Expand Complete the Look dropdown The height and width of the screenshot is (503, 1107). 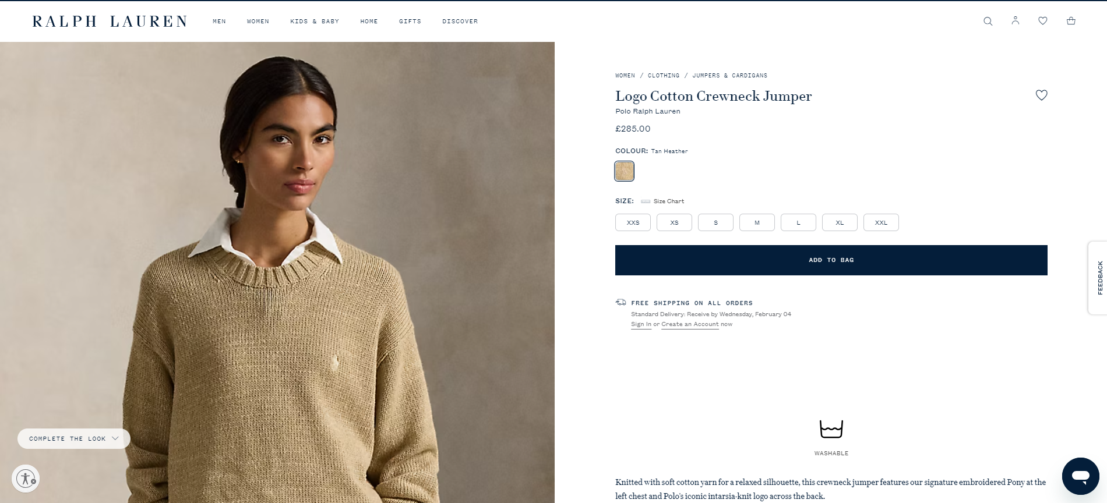point(74,438)
